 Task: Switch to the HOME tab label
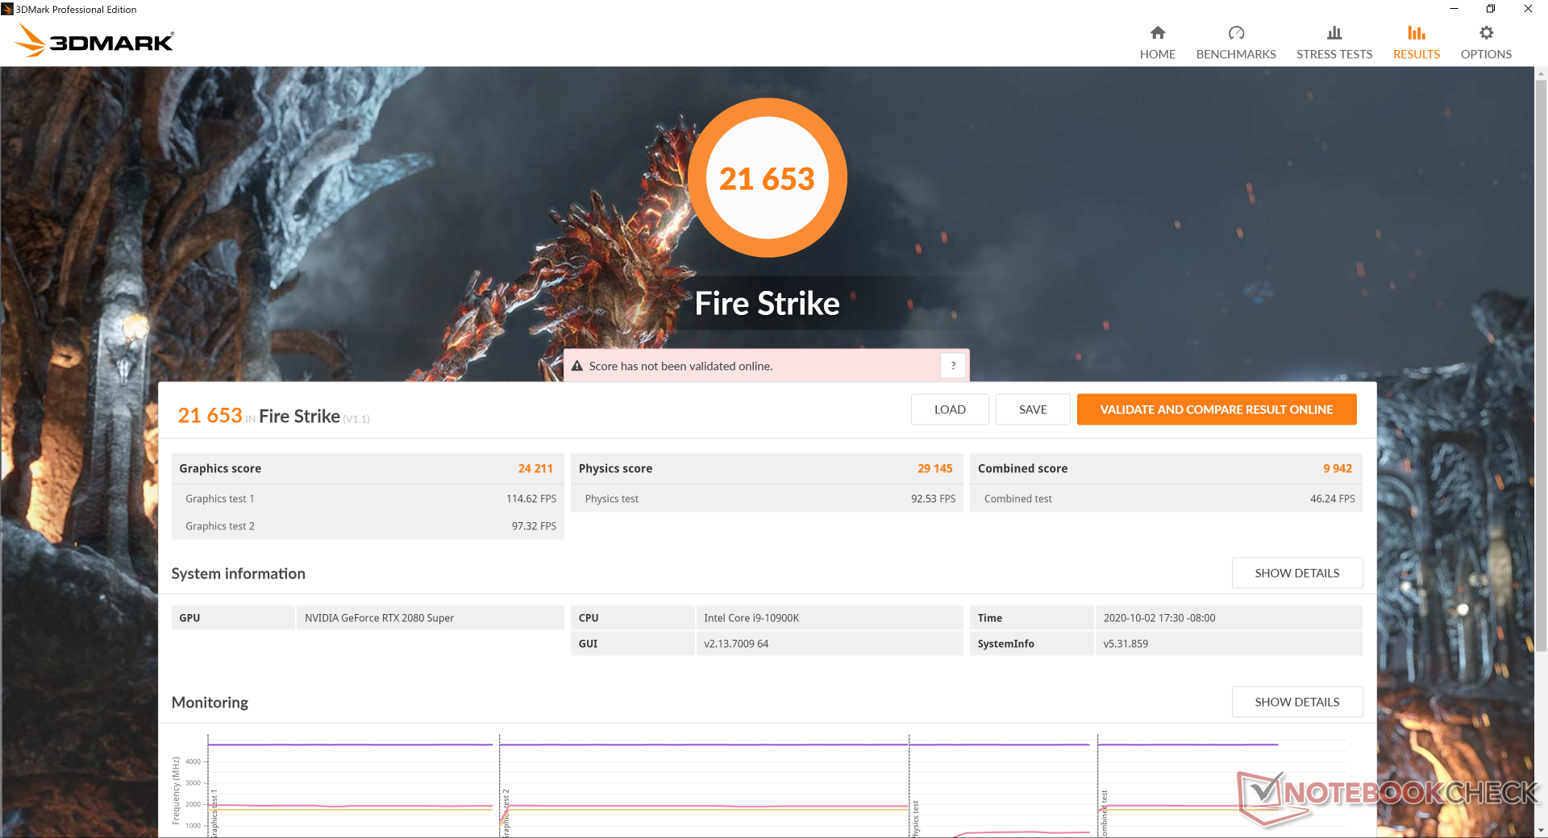coord(1157,54)
